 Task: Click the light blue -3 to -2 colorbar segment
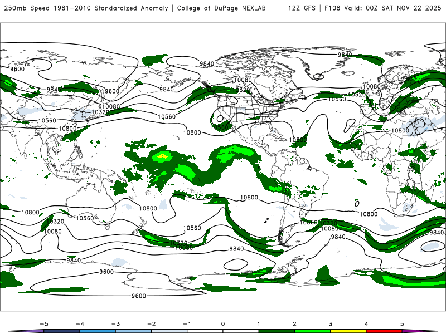point(133,331)
